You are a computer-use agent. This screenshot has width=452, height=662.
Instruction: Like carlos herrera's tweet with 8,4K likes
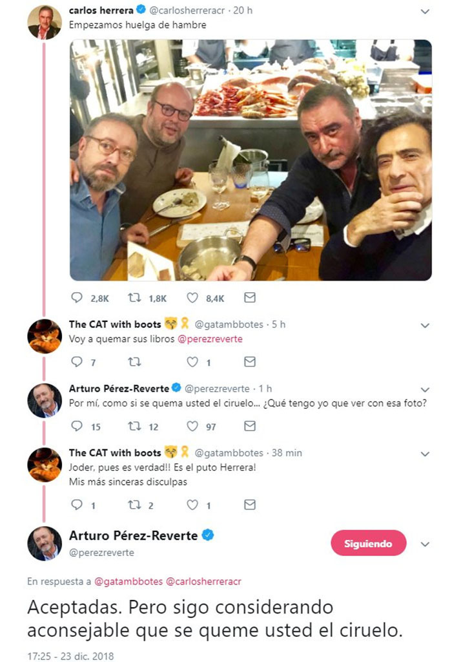[x=192, y=298]
